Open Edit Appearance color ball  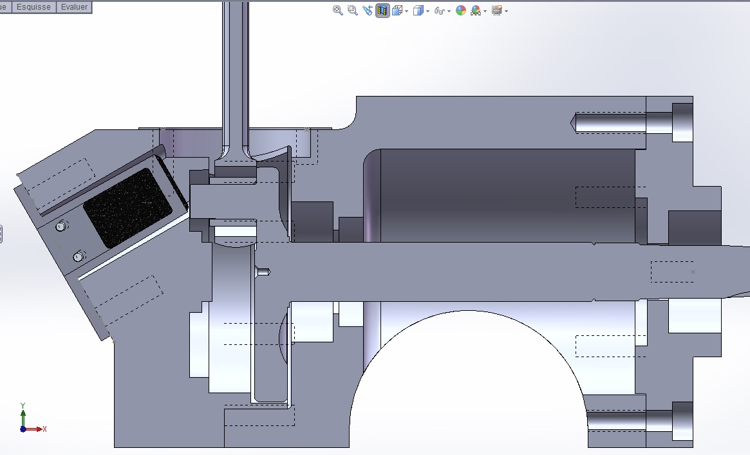(461, 10)
